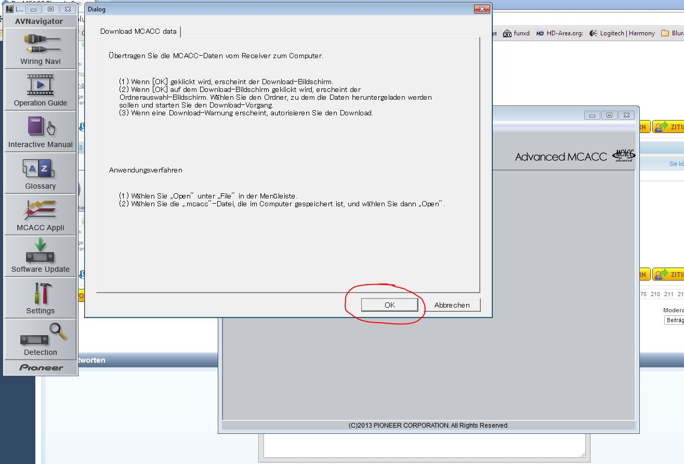This screenshot has height=464, width=684.
Task: Open the Glossary section
Action: coord(41,173)
